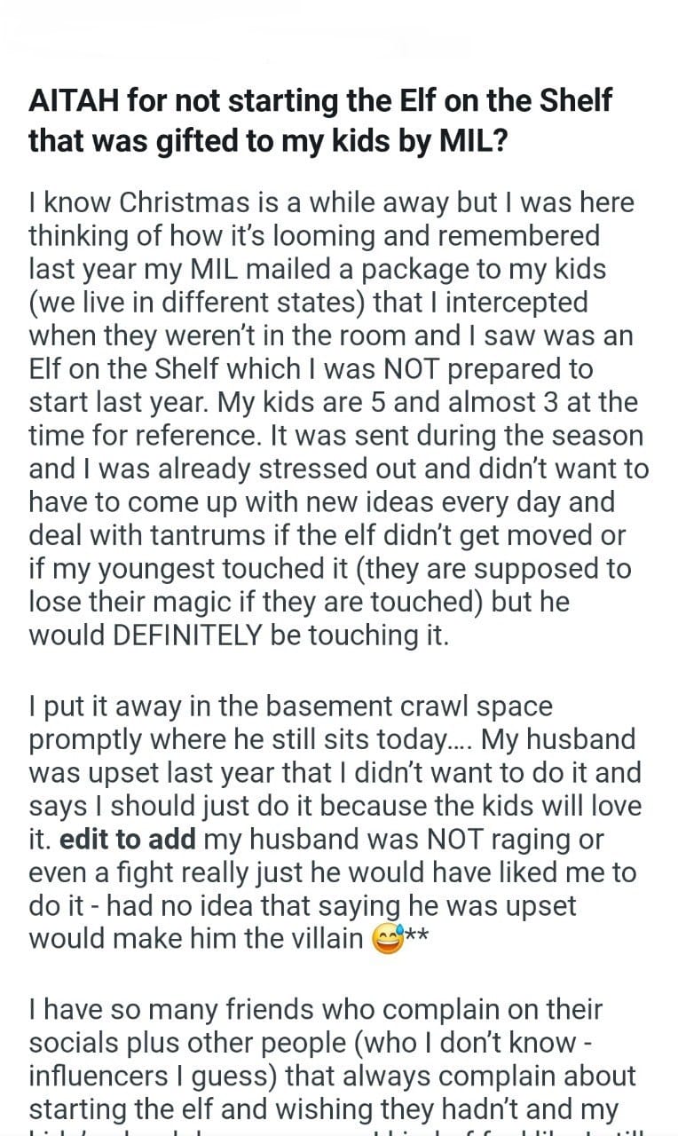Click the sweat-smile emoji after "the villain"
Image resolution: width=678 pixels, height=1136 pixels.
(389, 939)
